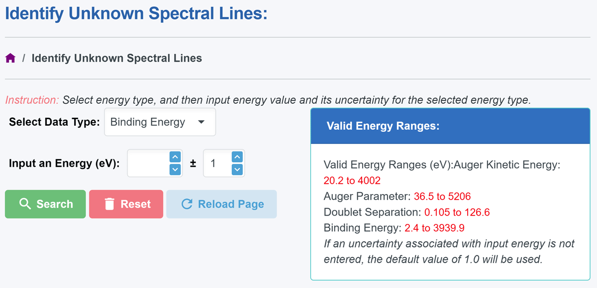The image size is (597, 288).
Task: Click the Identify Unknown Spectral Lines page title
Action: click(x=136, y=13)
